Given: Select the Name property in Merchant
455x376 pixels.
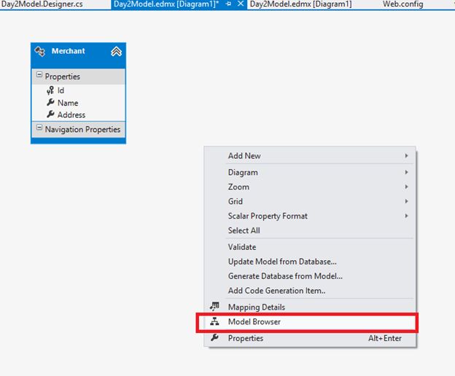Looking at the screenshot, I should click(x=68, y=103).
